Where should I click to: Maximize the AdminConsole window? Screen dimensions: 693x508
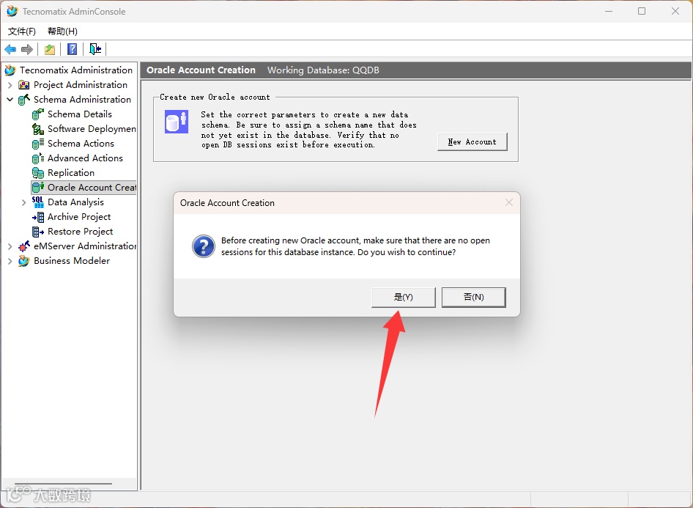(642, 11)
